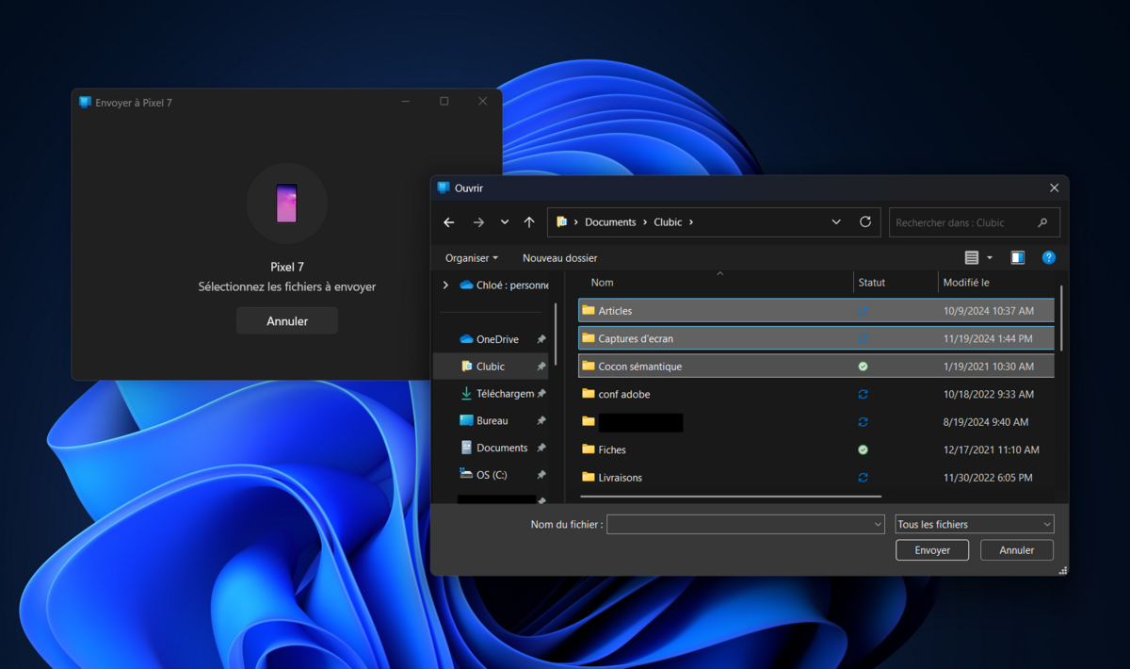This screenshot has width=1130, height=669.
Task: Select the Fiches folder
Action: pos(815,449)
